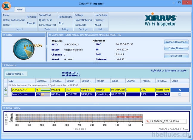Viewport: 193px width, 140px height.
Task: Collapse the Adapter Name group row
Action: pyautogui.click(x=10, y=85)
